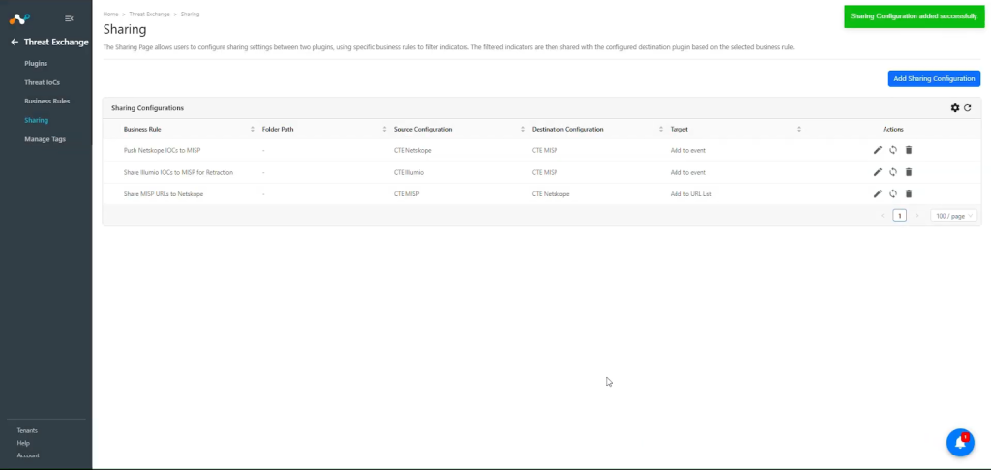Open Tenants in sidebar footer
The width and height of the screenshot is (991, 470).
click(x=27, y=431)
